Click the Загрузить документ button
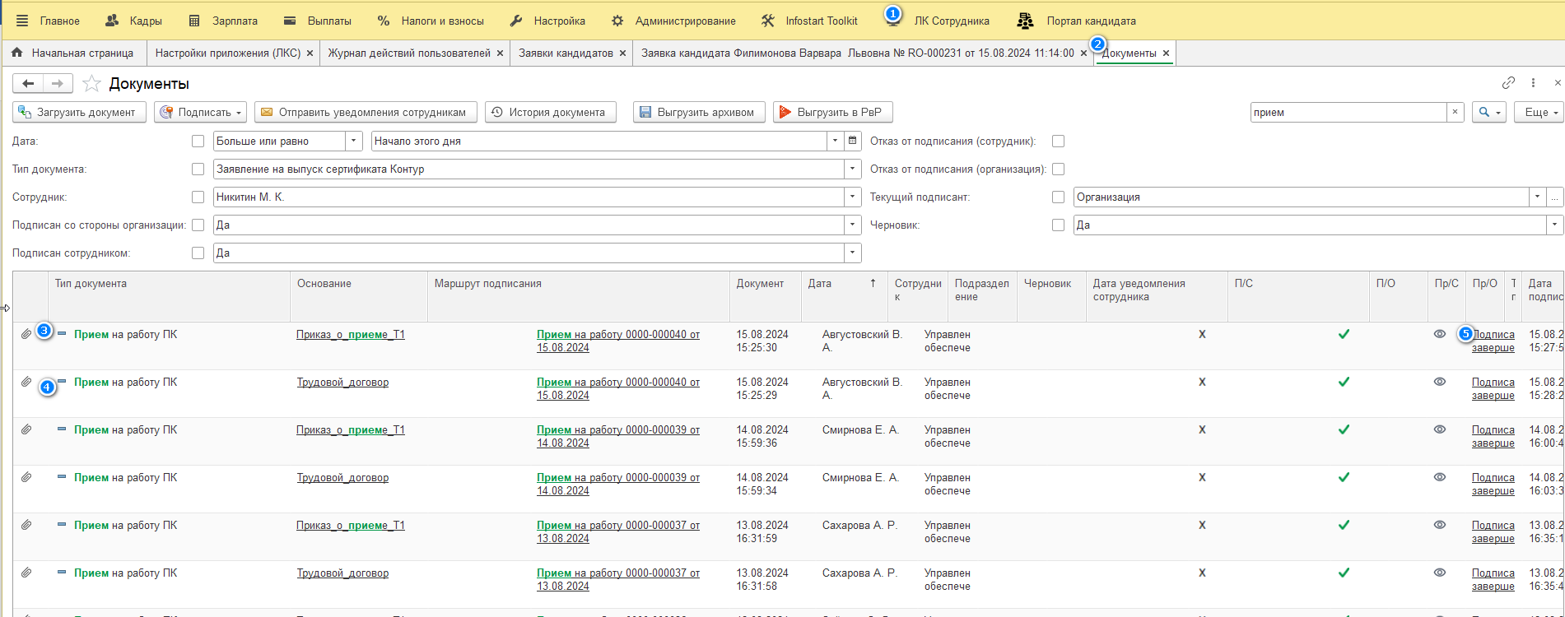The image size is (1565, 617). (x=79, y=112)
